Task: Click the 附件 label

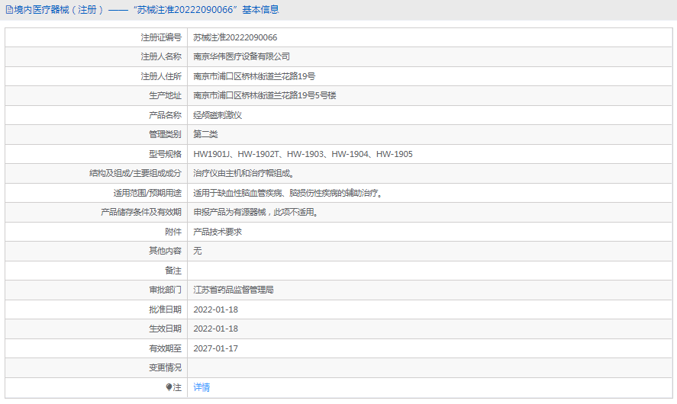Action: [x=173, y=232]
